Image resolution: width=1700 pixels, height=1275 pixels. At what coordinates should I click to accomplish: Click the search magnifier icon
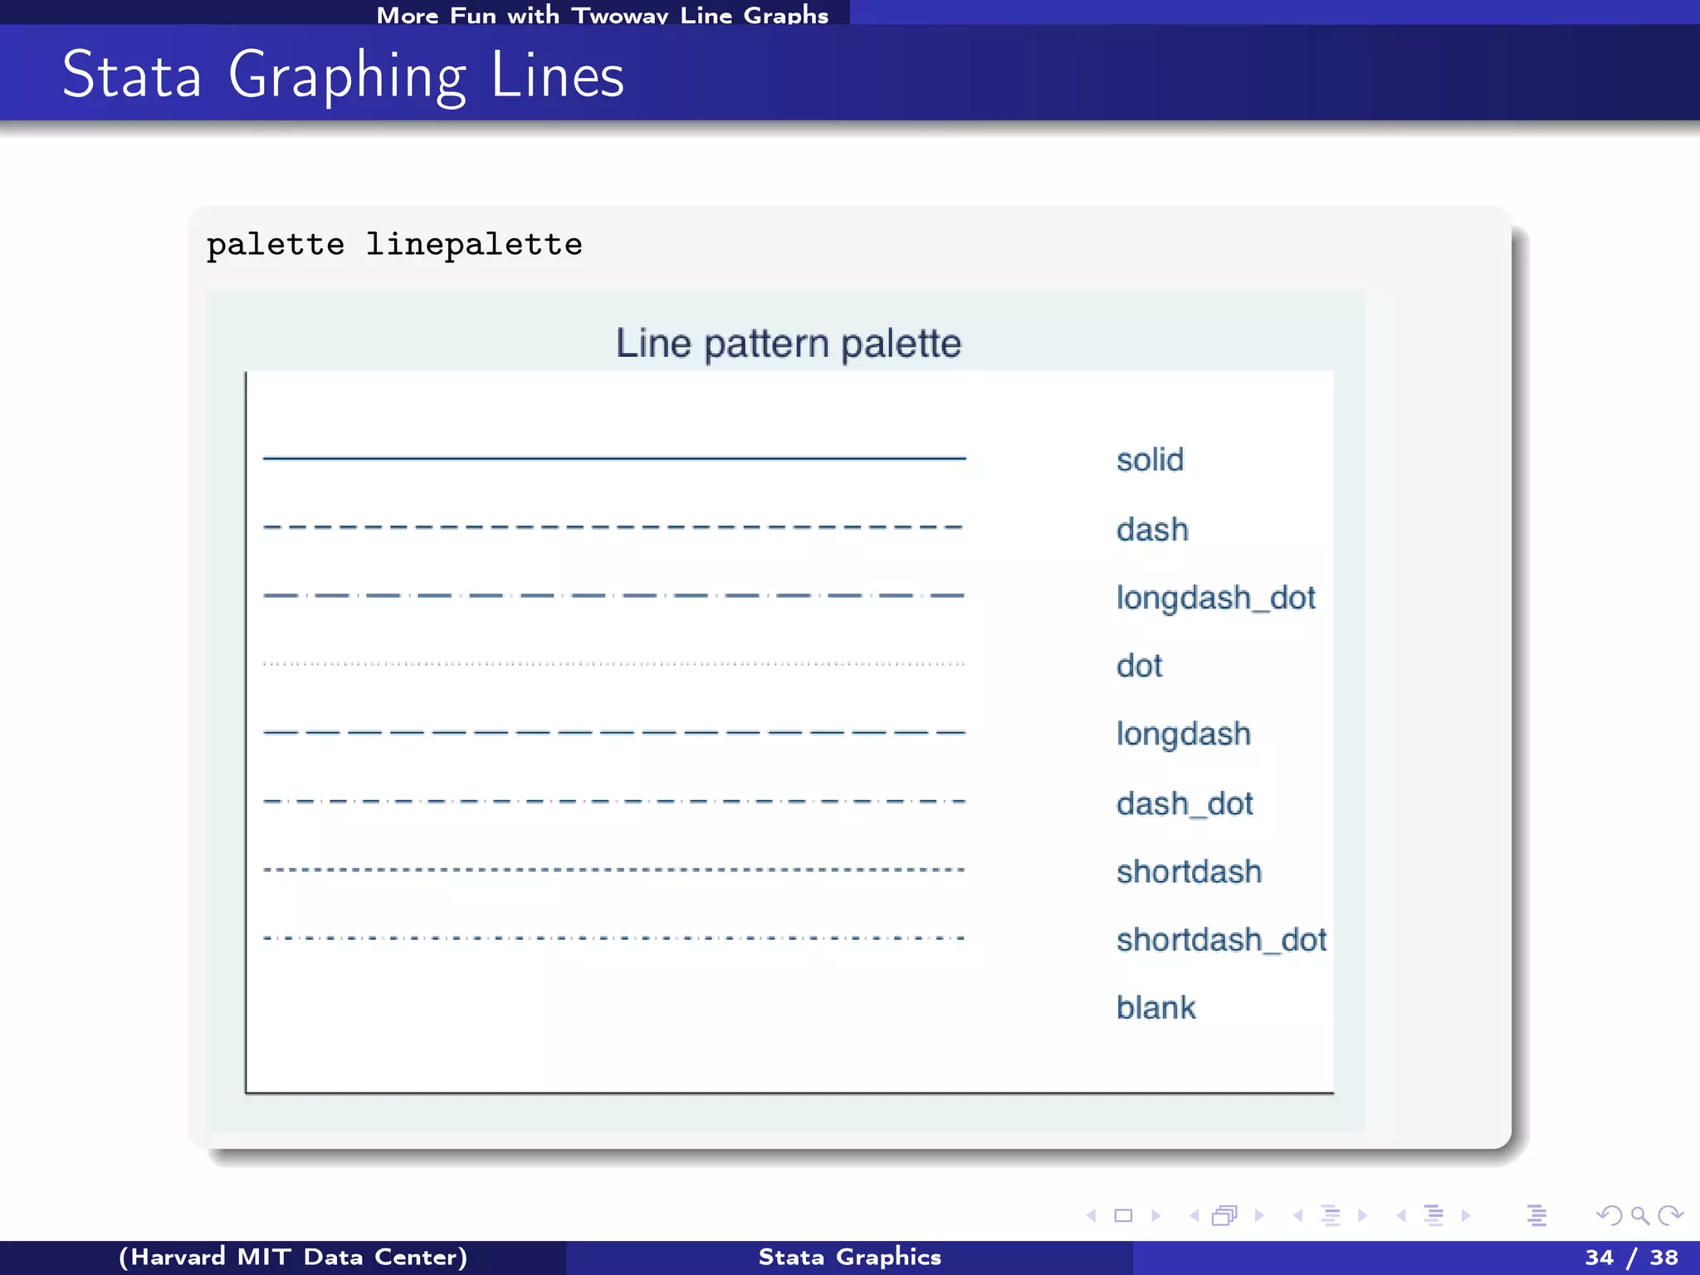pyautogui.click(x=1639, y=1216)
